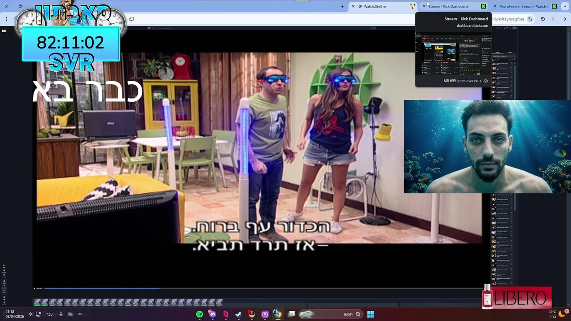Open the purple camera app in taskbar
This screenshot has width=571, height=321.
(x=265, y=314)
